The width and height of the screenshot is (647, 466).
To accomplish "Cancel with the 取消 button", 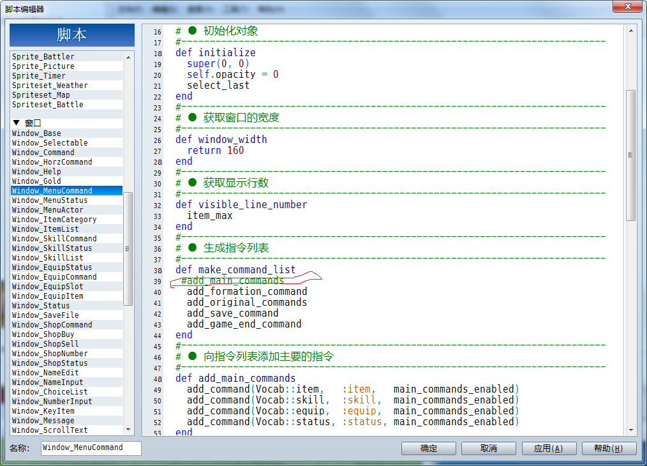I will click(489, 448).
